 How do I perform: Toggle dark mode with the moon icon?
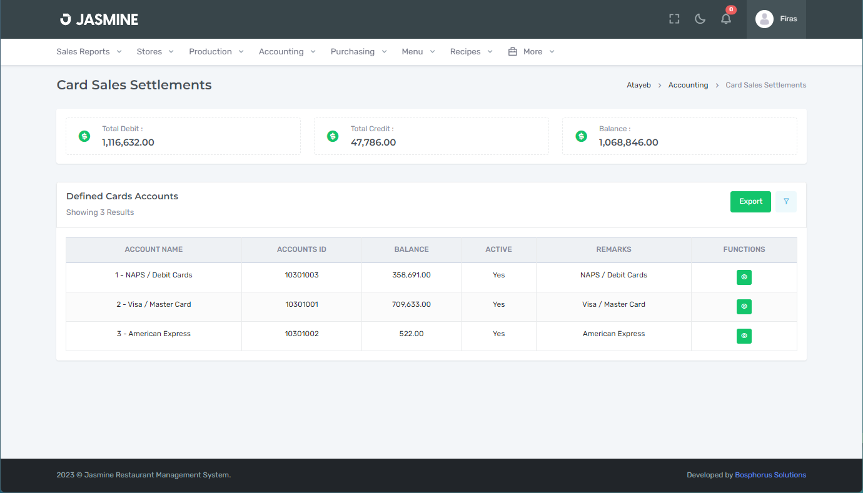tap(700, 19)
